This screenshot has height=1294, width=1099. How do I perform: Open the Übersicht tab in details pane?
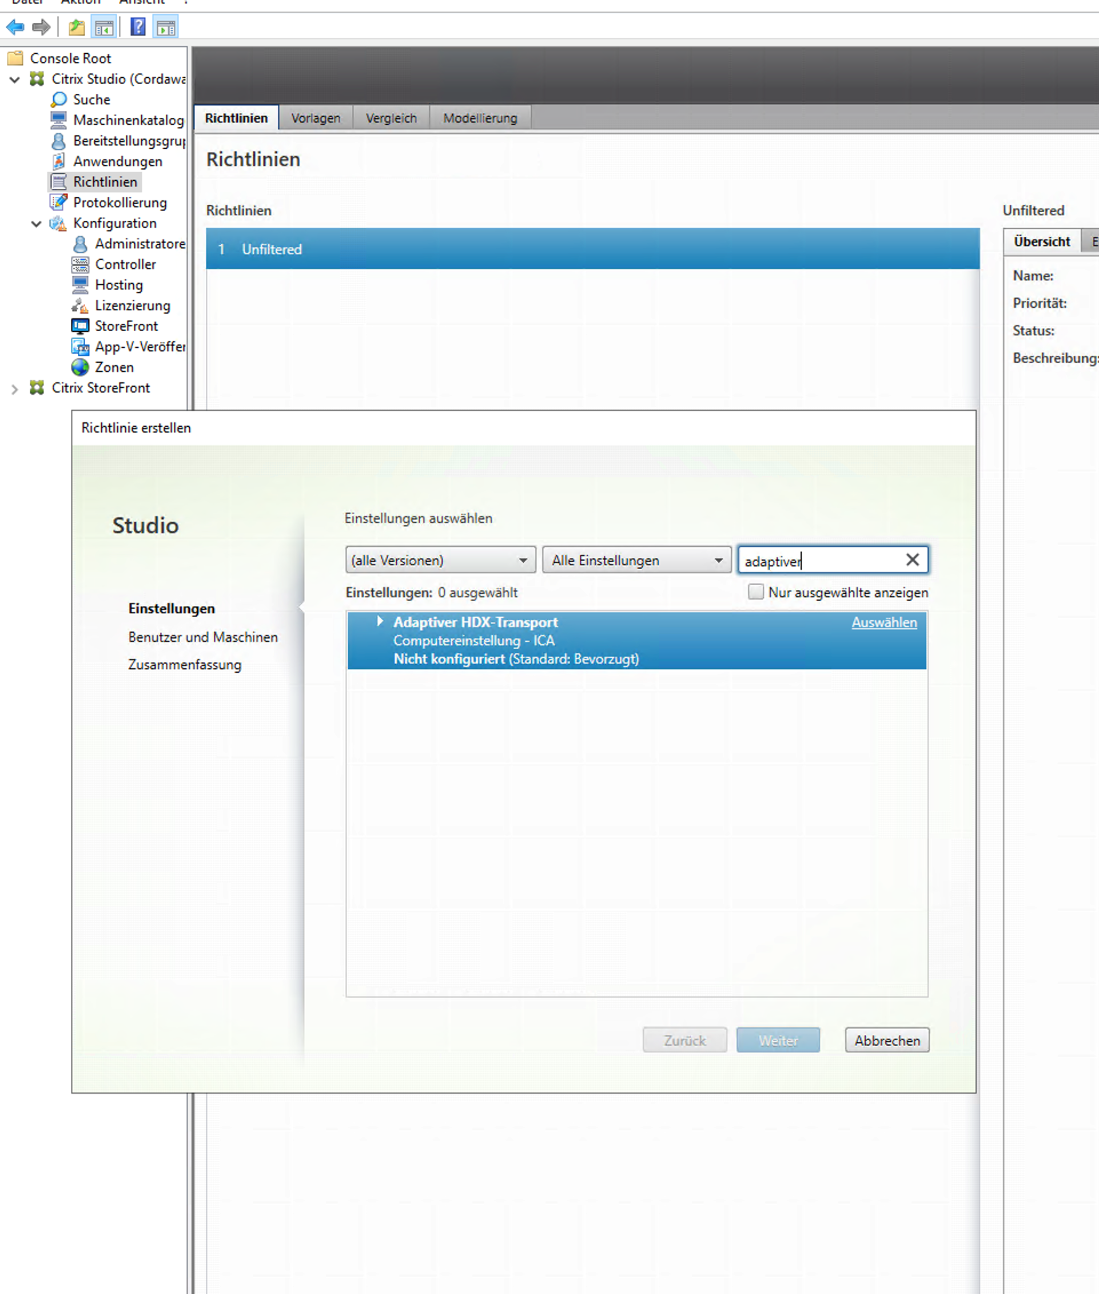click(1042, 241)
